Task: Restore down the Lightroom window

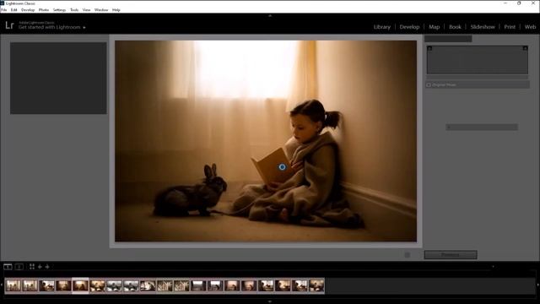Action: (x=519, y=3)
